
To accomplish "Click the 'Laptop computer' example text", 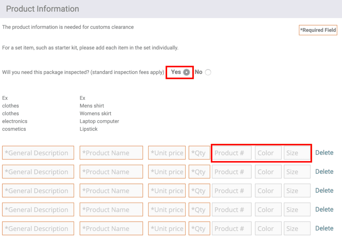I will 100,121.
